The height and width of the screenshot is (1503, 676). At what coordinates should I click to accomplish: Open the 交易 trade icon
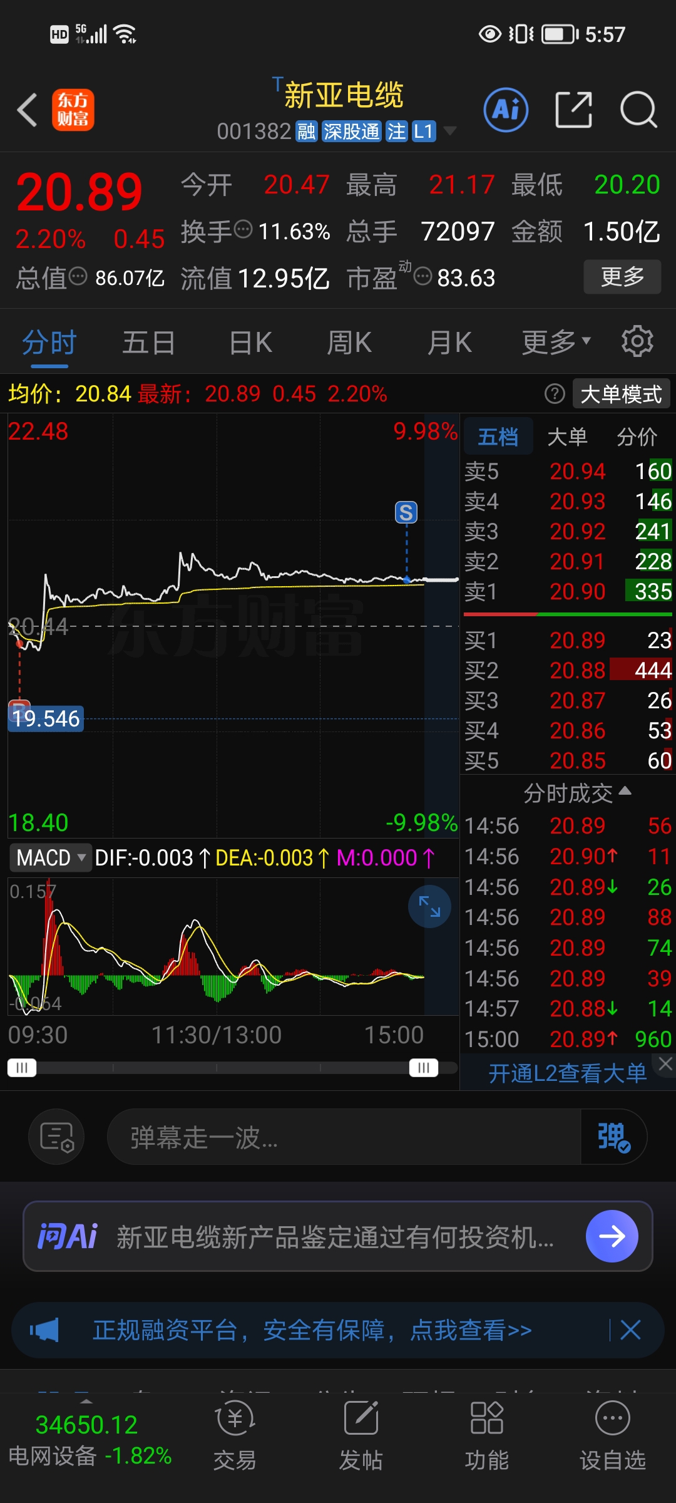235,1435
